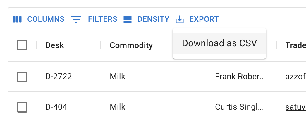Toggle the select-all rows checkbox in header
The image size is (306, 119).
point(22,45)
